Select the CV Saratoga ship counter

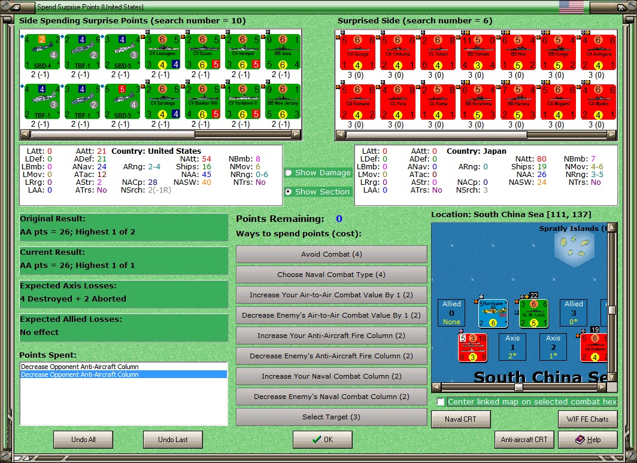(x=162, y=102)
